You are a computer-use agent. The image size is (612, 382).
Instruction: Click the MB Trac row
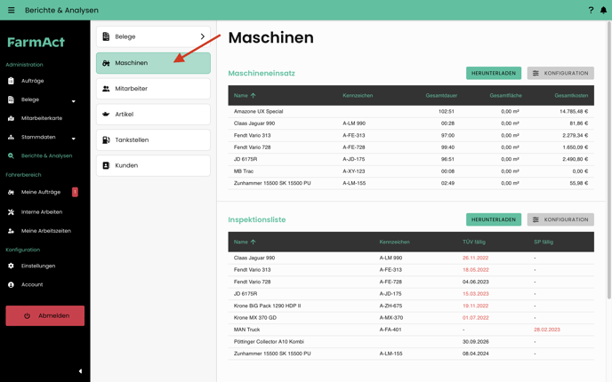point(411,171)
